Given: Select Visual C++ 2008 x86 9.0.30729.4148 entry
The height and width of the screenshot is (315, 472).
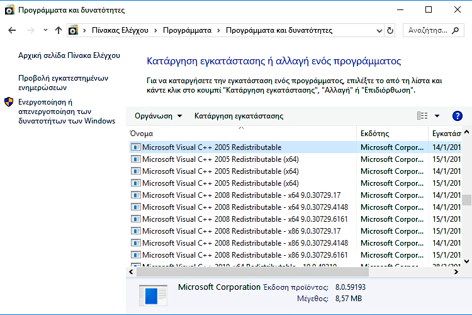Looking at the screenshot, I should 295,243.
